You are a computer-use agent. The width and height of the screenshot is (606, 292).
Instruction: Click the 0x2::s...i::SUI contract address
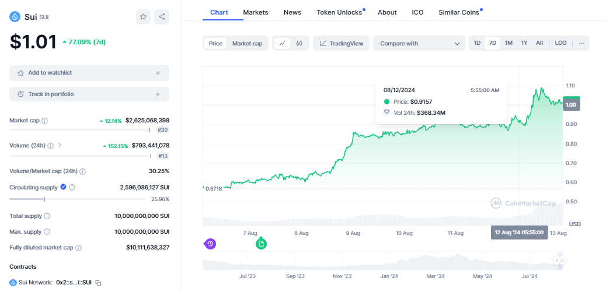click(x=74, y=282)
